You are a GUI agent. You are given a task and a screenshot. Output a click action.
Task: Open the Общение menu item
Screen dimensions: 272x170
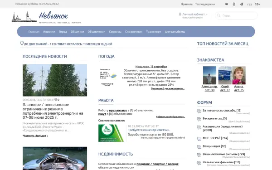pos(77,32)
